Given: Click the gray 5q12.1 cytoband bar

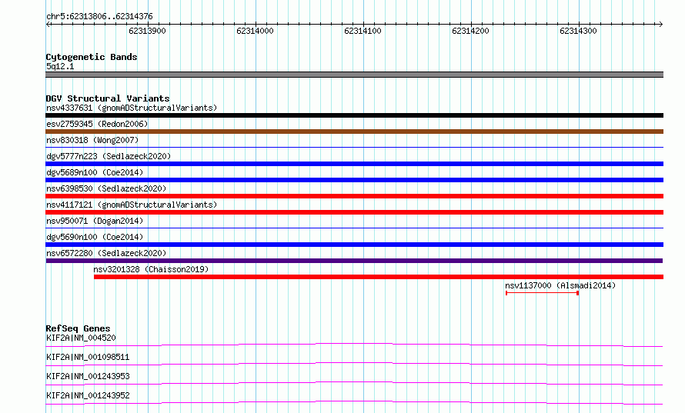Looking at the screenshot, I should 354,75.
